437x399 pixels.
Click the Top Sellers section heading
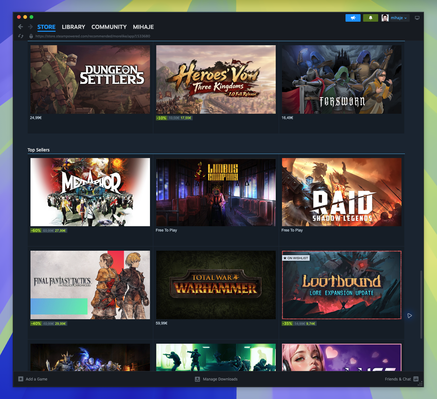click(x=39, y=150)
